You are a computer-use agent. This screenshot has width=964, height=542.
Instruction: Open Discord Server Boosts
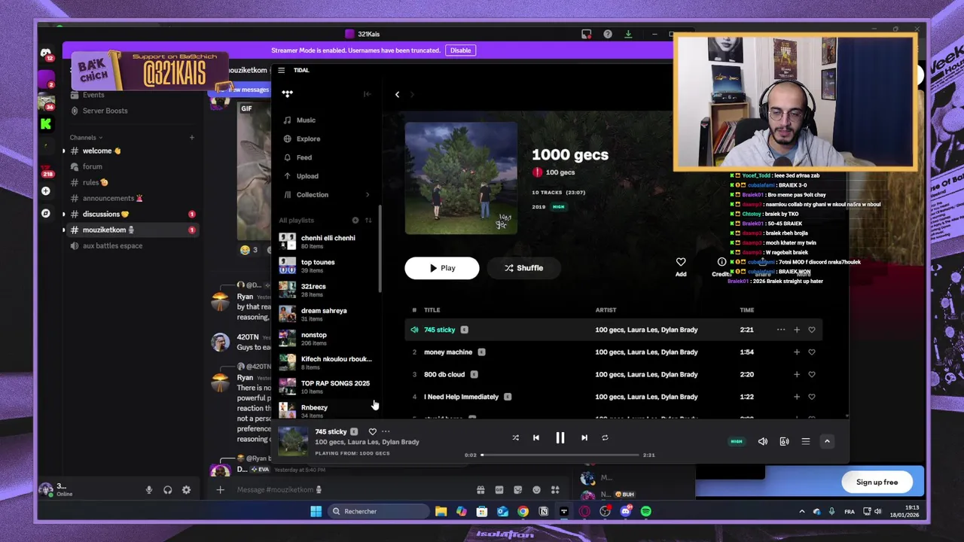click(105, 111)
